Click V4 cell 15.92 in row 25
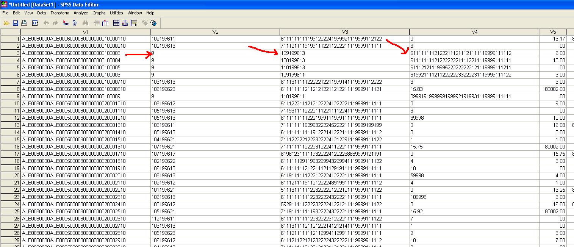574x247 pixels. pos(474,212)
